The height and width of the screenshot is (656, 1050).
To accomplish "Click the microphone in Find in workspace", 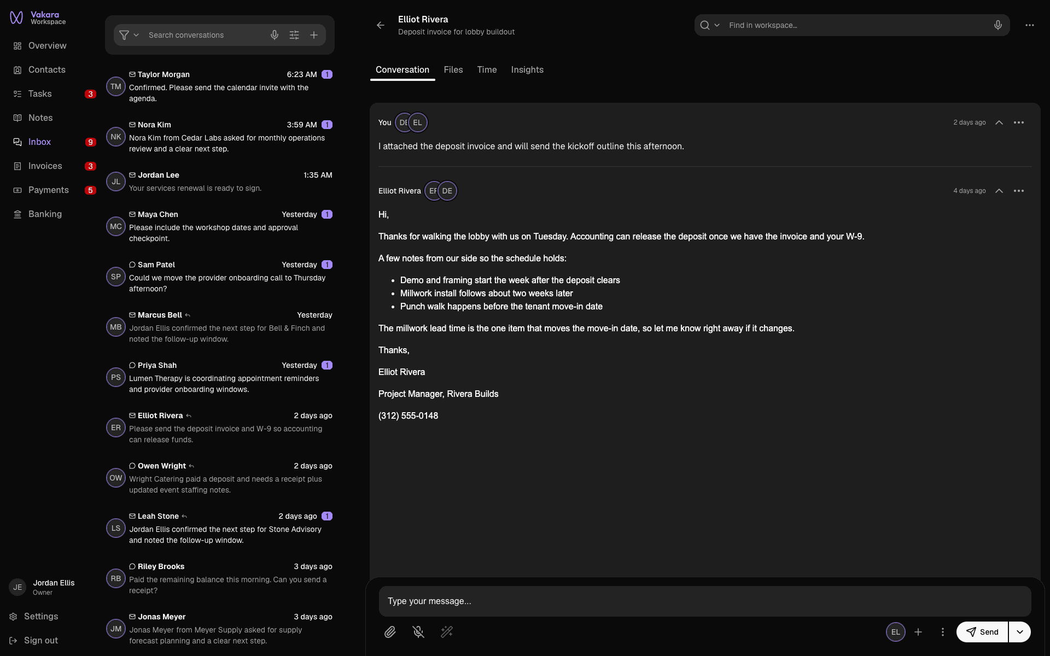I will tap(998, 25).
